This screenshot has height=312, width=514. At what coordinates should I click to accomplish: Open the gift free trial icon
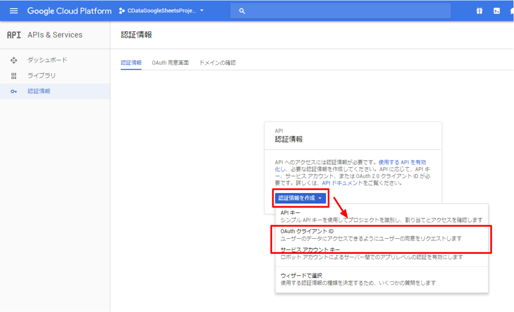point(479,11)
